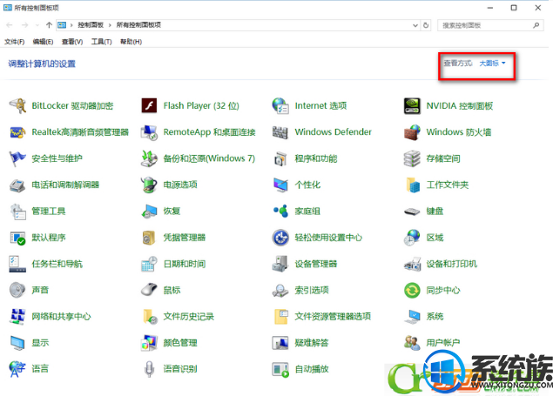Open 个性化 monitor icon
553x396 pixels.
tap(280, 185)
